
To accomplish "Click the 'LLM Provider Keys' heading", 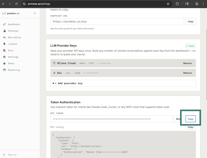I will [63, 46].
